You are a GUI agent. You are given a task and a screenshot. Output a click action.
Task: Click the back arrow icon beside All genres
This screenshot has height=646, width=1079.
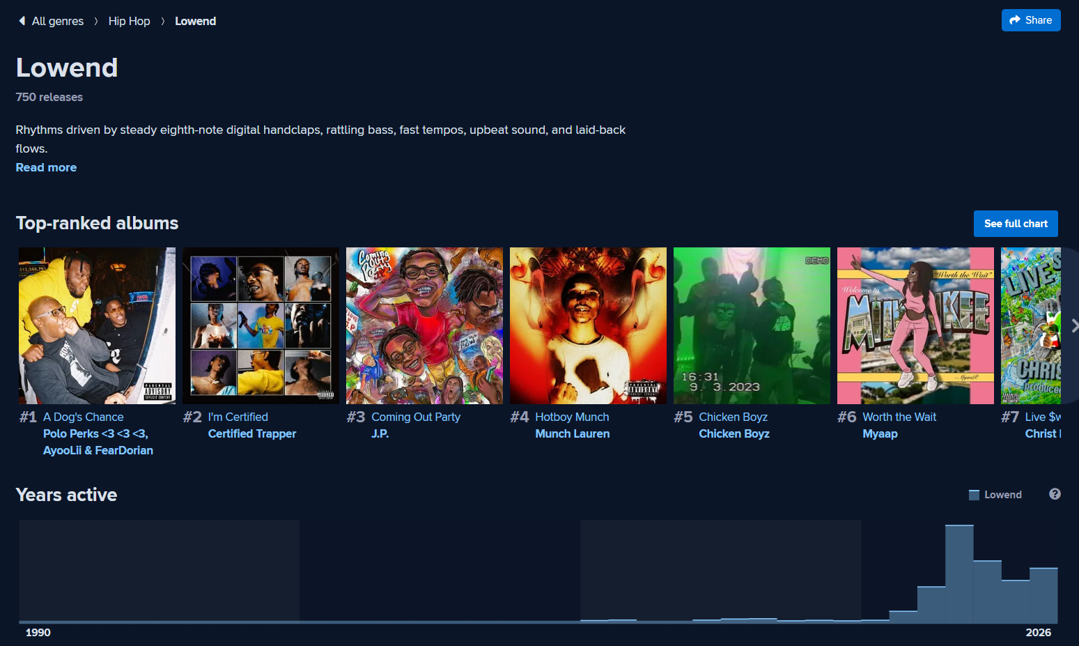(x=22, y=21)
